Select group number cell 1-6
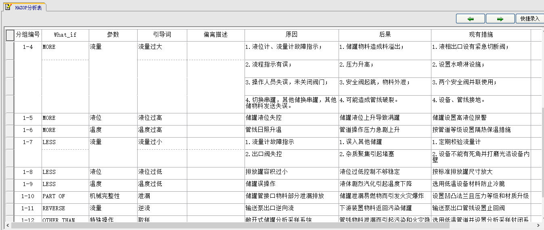 (x=28, y=130)
